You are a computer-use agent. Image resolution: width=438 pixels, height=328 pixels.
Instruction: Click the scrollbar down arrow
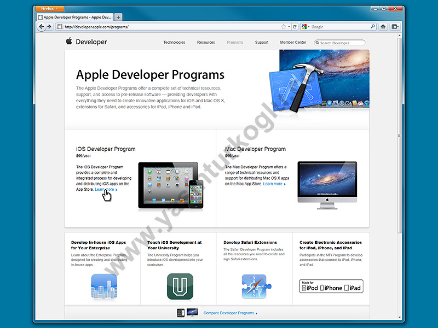tap(399, 318)
